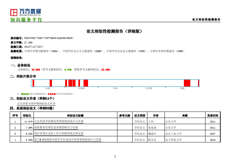Viewport: 230px width, 162px height.
Task: Click the red percentage after 排除参考文献相似比
Action: 105,70
